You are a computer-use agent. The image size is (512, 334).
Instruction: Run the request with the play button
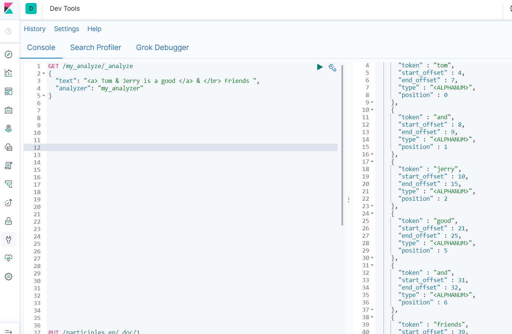320,67
